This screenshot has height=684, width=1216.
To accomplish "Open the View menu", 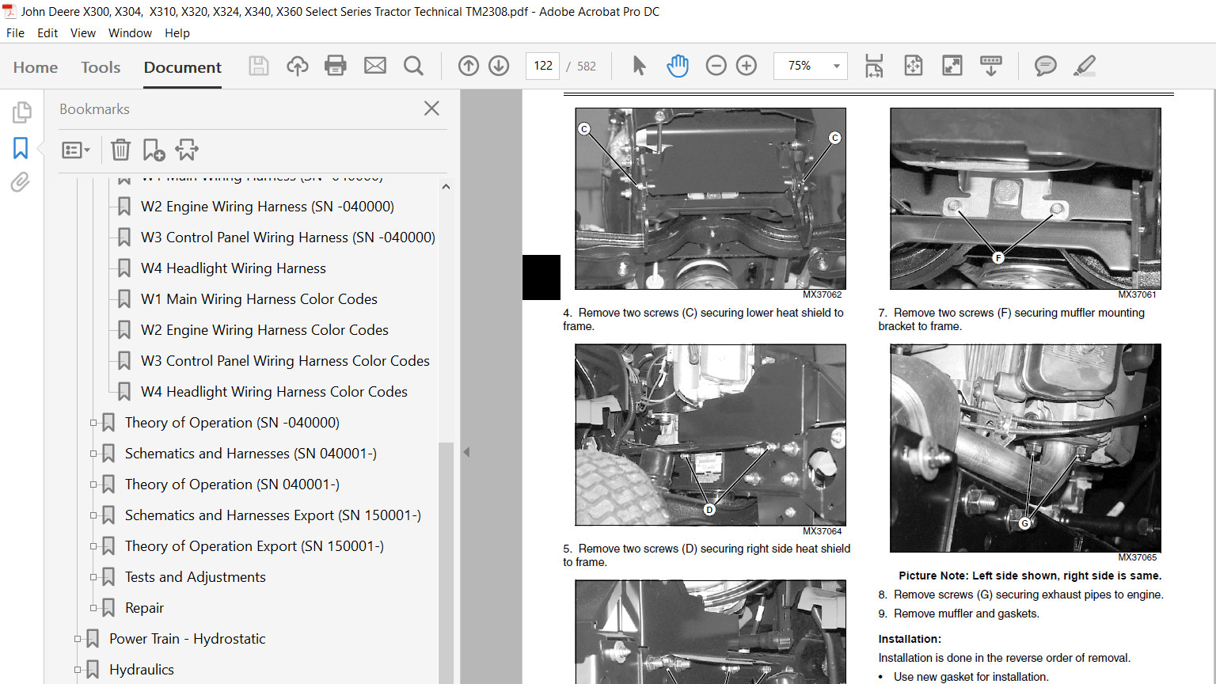I will pos(83,33).
